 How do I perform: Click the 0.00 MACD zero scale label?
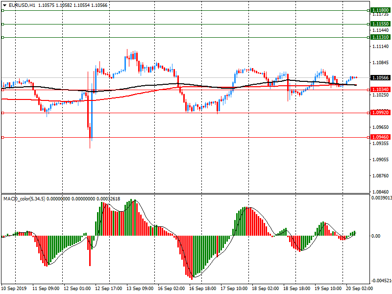pos(376,236)
